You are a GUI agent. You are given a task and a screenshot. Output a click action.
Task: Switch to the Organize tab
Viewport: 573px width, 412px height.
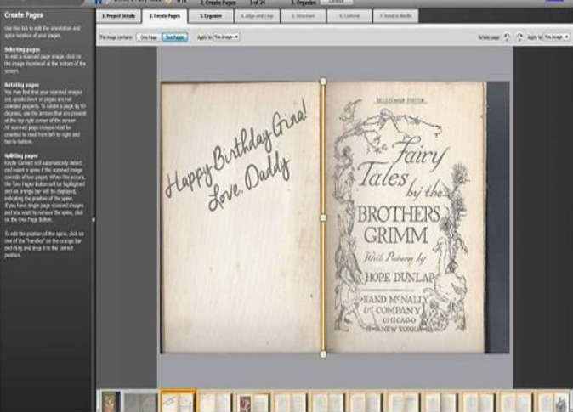(211, 16)
